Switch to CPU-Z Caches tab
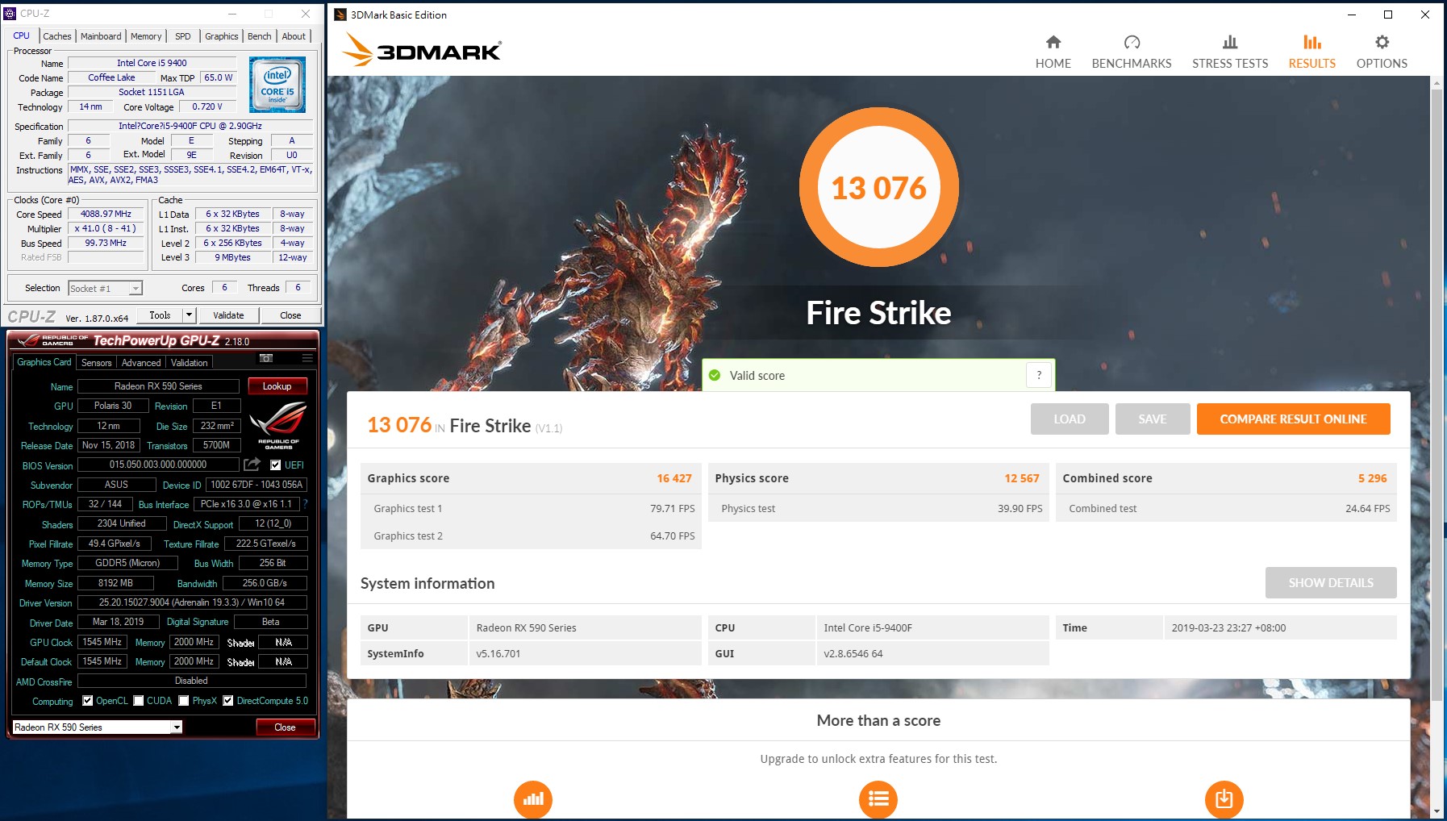1447x821 pixels. (56, 36)
